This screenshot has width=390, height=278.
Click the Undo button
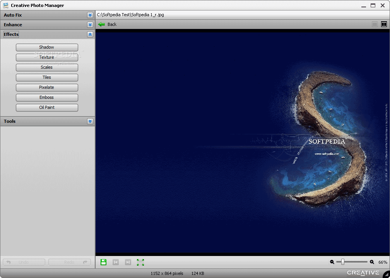24,262
